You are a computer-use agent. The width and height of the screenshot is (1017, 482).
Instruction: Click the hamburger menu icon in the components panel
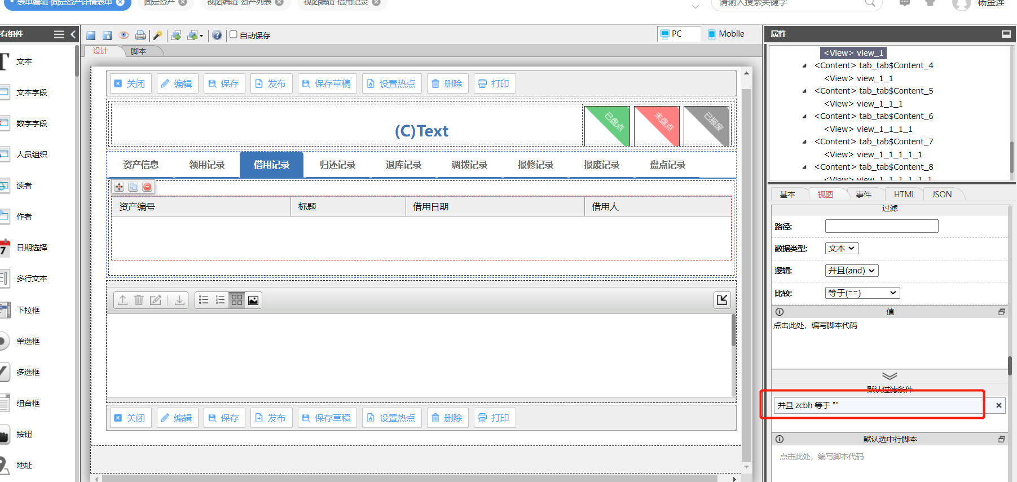click(59, 34)
